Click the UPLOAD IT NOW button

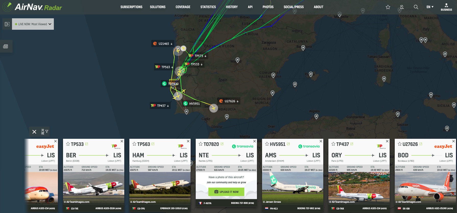click(x=226, y=192)
